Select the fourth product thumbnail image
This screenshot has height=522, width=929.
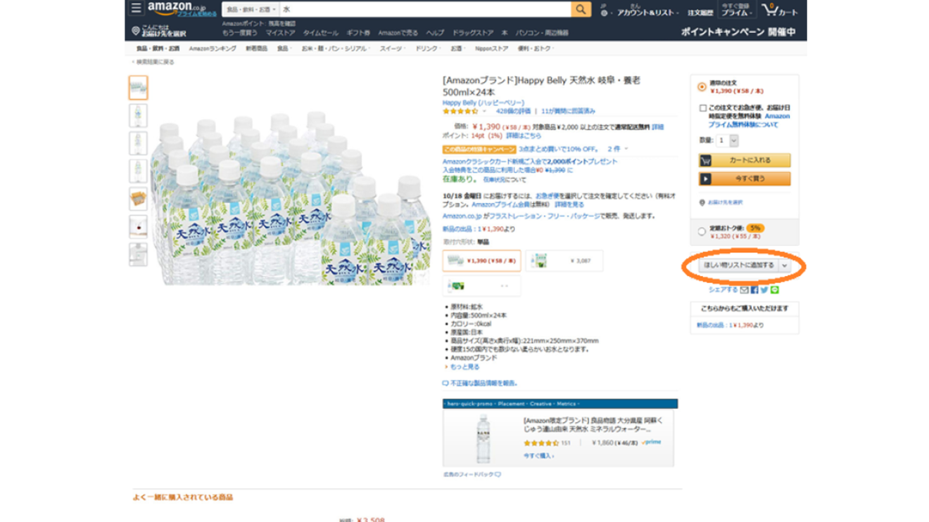coord(138,171)
